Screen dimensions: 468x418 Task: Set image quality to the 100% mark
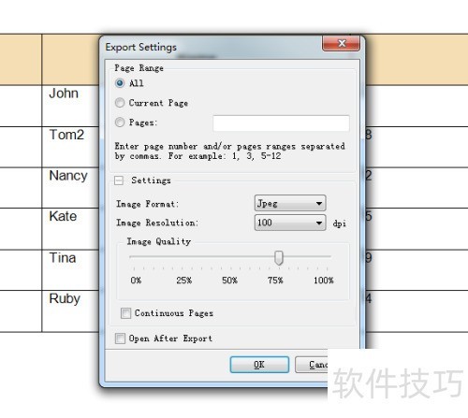[x=327, y=256]
